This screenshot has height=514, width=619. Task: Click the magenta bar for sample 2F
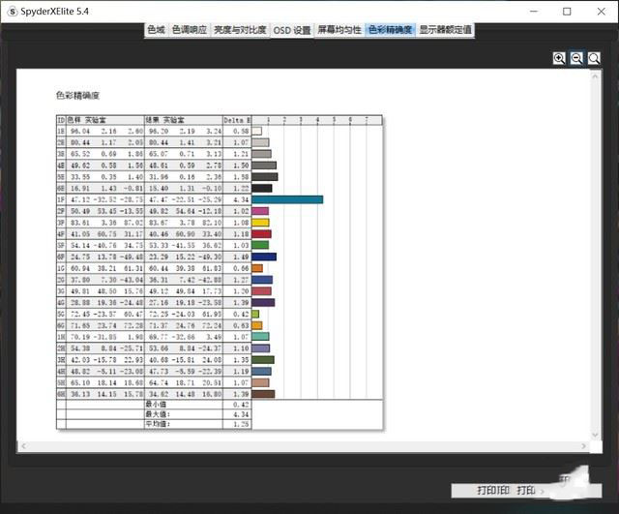point(260,211)
